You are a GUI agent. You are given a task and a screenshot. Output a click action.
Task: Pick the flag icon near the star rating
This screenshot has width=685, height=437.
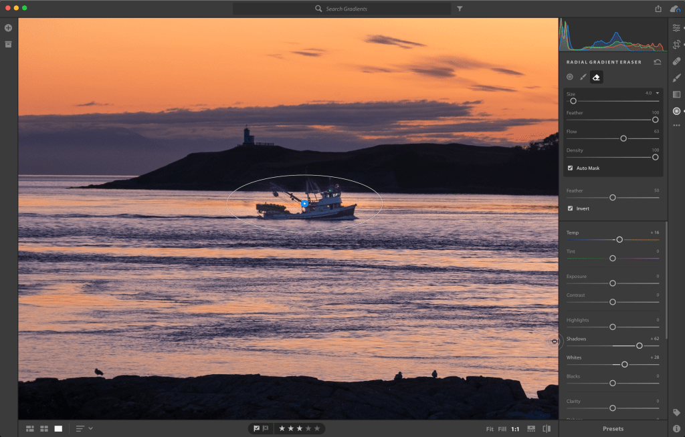(x=257, y=428)
